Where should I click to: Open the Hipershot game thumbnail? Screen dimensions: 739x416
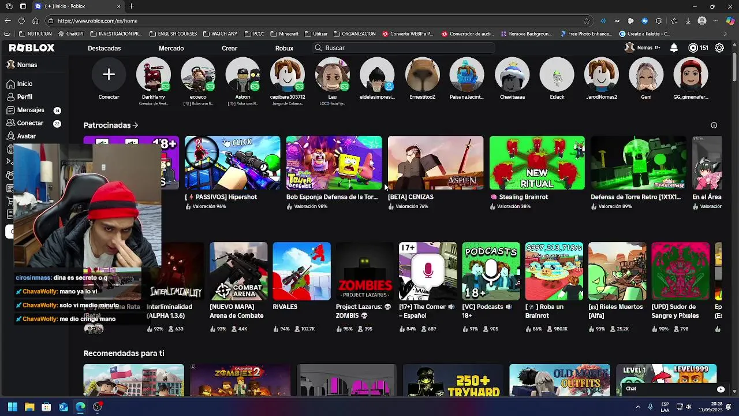[x=232, y=163]
